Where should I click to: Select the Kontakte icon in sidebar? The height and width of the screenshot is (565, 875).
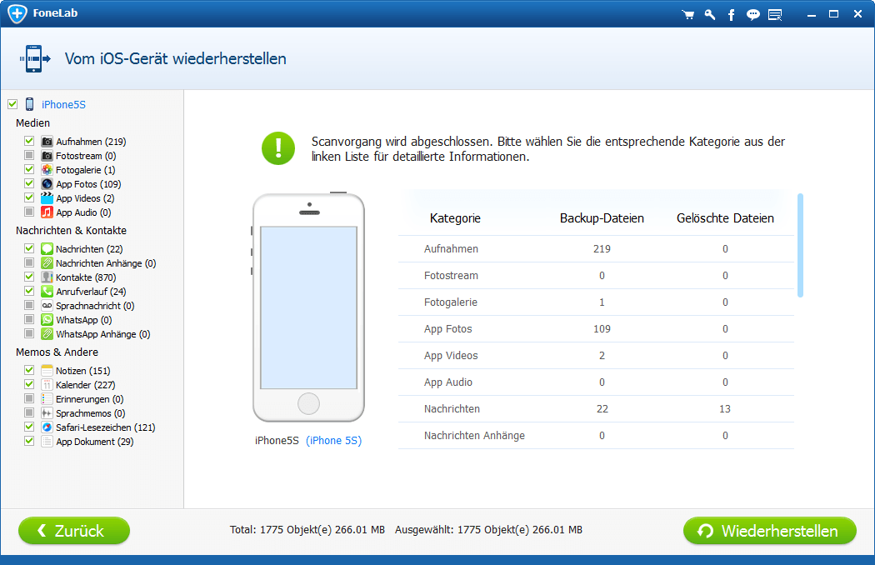click(47, 277)
